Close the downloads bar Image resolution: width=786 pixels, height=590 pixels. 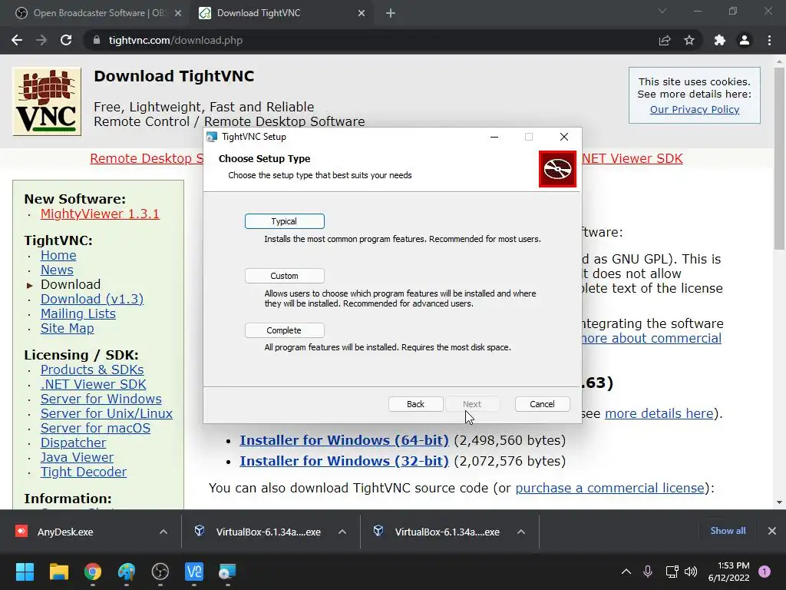(x=772, y=531)
